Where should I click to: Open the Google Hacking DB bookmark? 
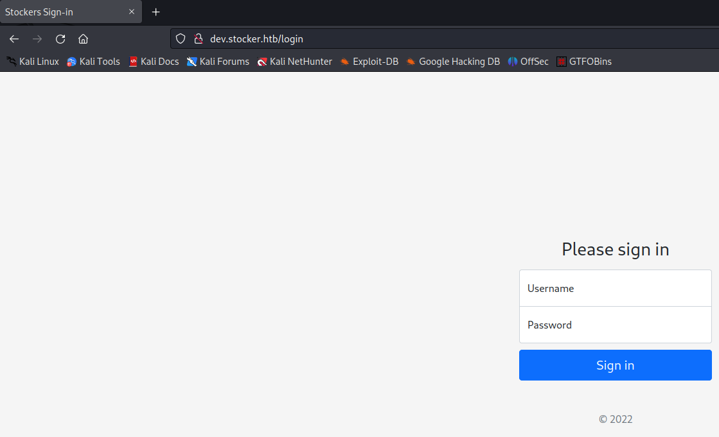click(x=454, y=62)
